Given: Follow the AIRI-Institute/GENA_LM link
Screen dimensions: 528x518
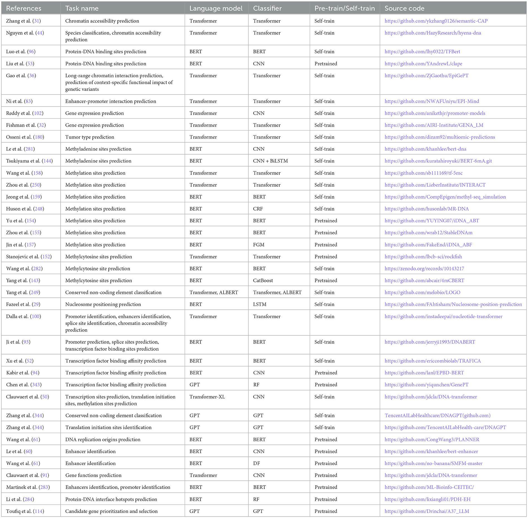Looking at the screenshot, I should point(434,125).
